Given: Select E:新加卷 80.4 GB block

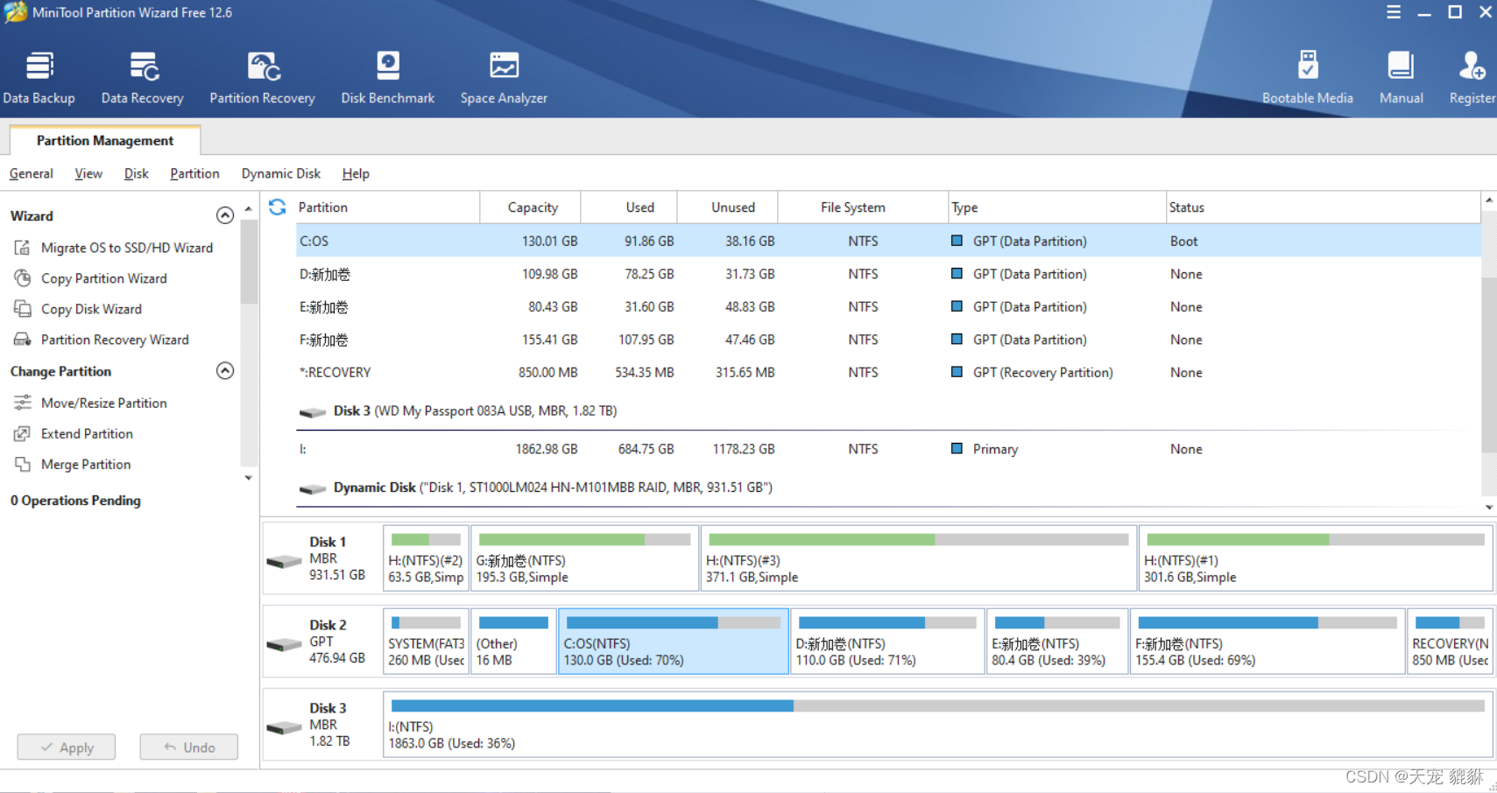Looking at the screenshot, I should click(x=1057, y=641).
